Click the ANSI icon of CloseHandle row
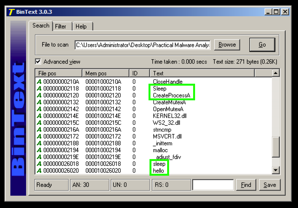 point(39,82)
